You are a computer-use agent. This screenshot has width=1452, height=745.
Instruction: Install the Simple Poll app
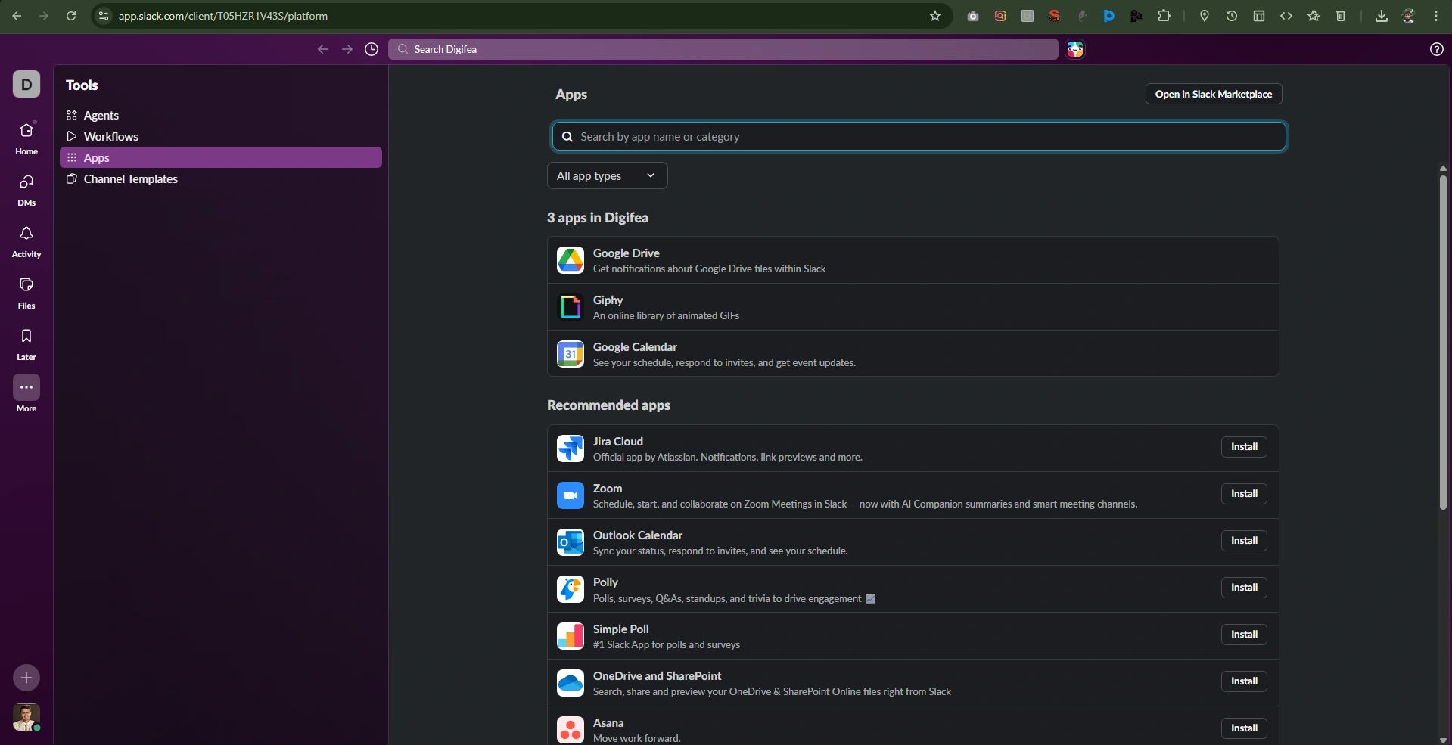coord(1244,635)
